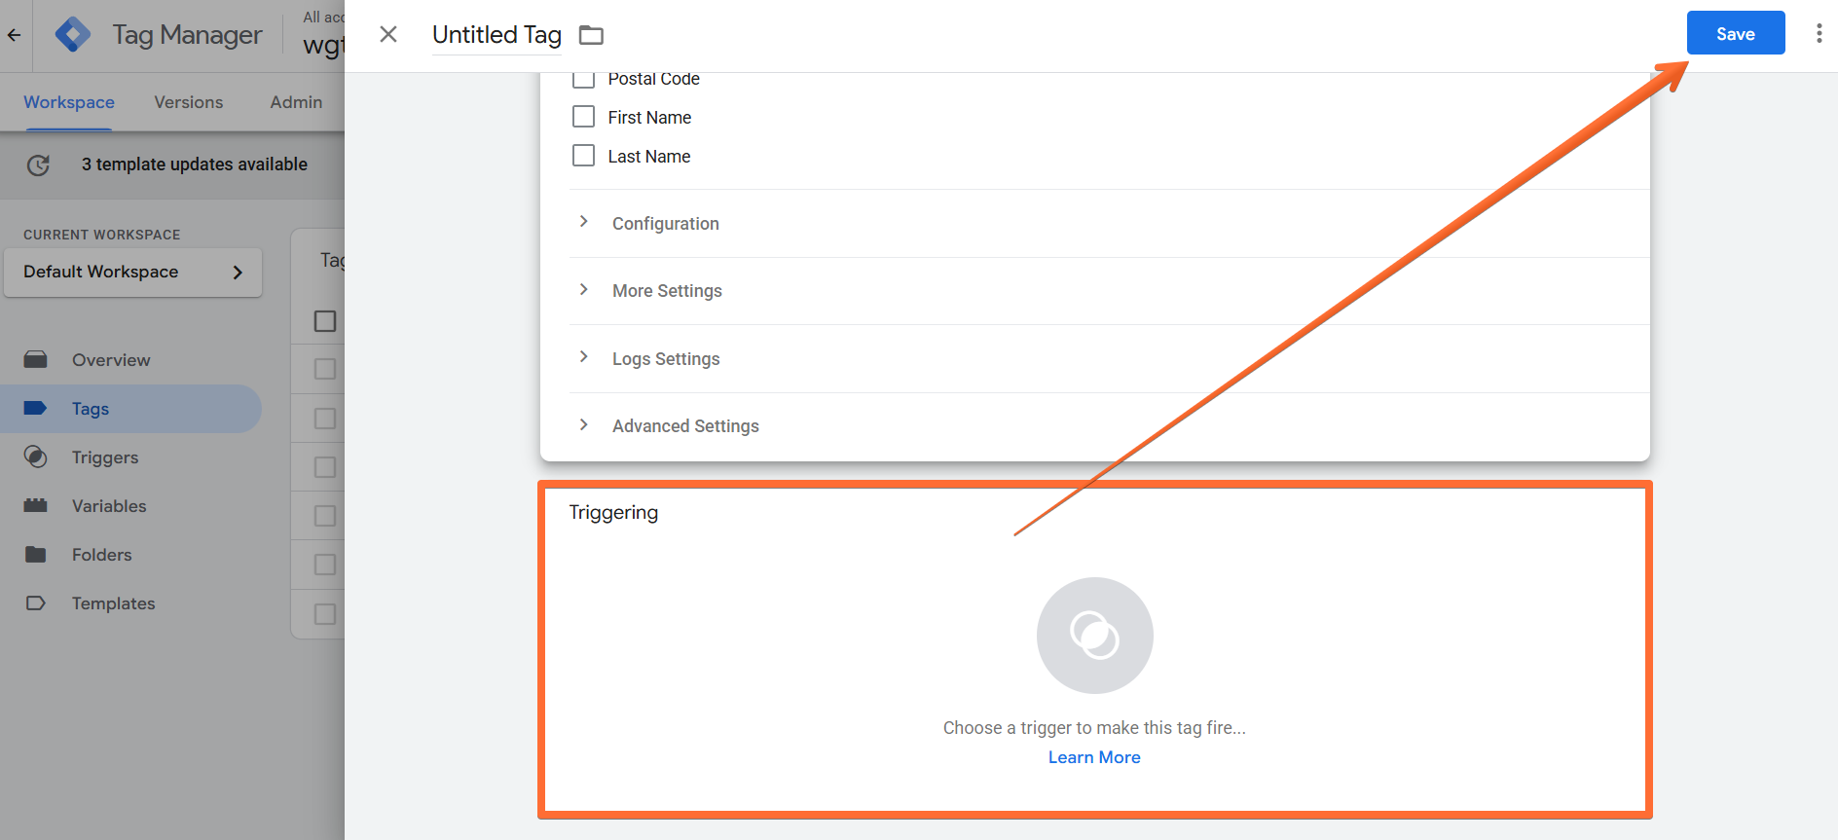Open Variables in the sidebar

tap(109, 506)
